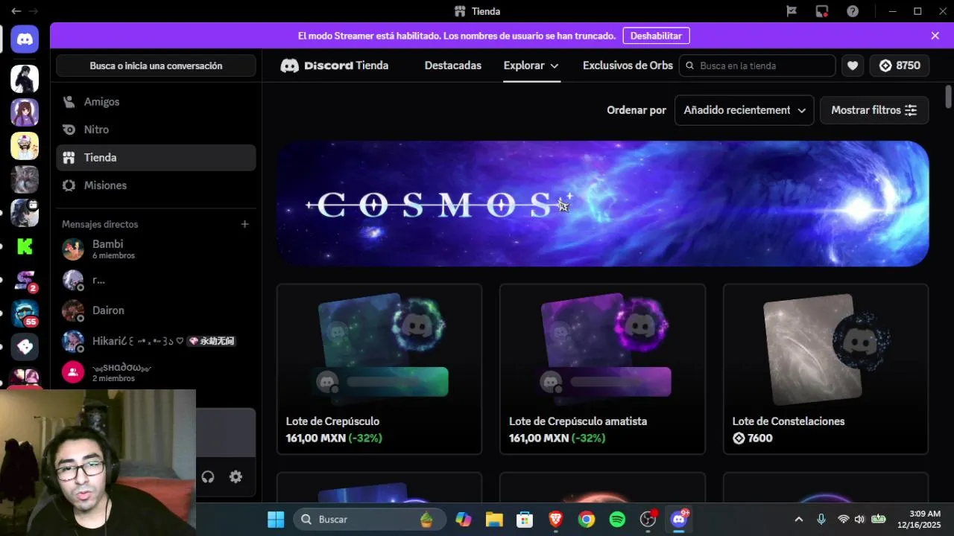Open the inbox flag icon in title bar
Image resolution: width=954 pixels, height=536 pixels.
tap(792, 11)
